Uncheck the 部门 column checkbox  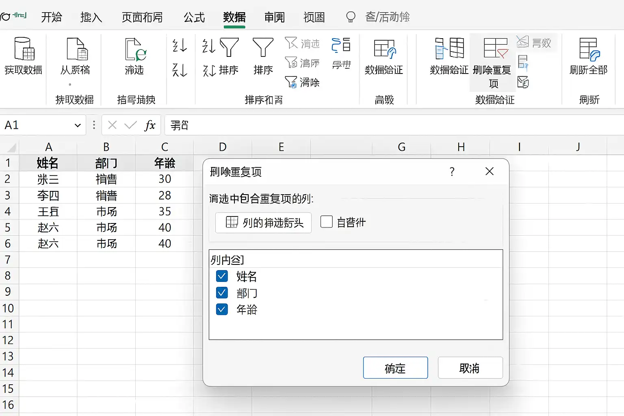point(222,292)
